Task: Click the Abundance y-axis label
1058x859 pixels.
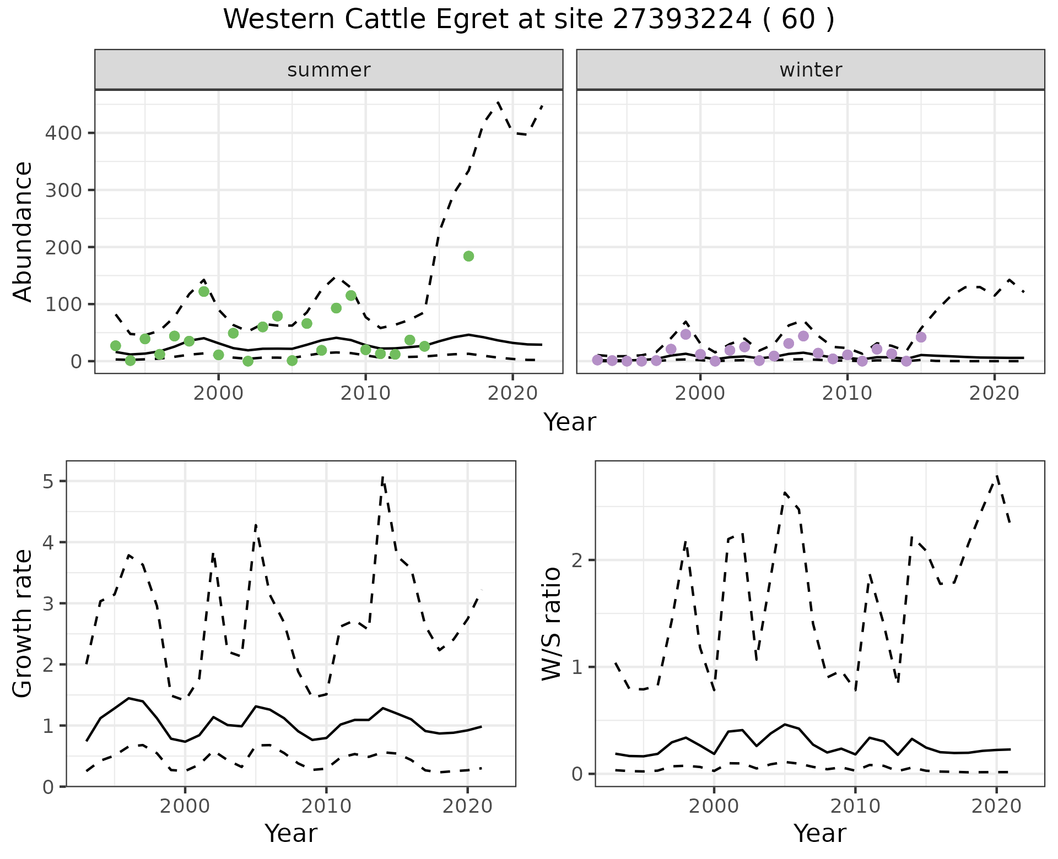Action: (x=23, y=231)
